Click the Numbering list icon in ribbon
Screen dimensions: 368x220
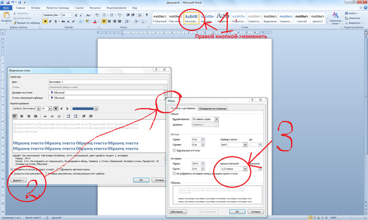(112, 15)
